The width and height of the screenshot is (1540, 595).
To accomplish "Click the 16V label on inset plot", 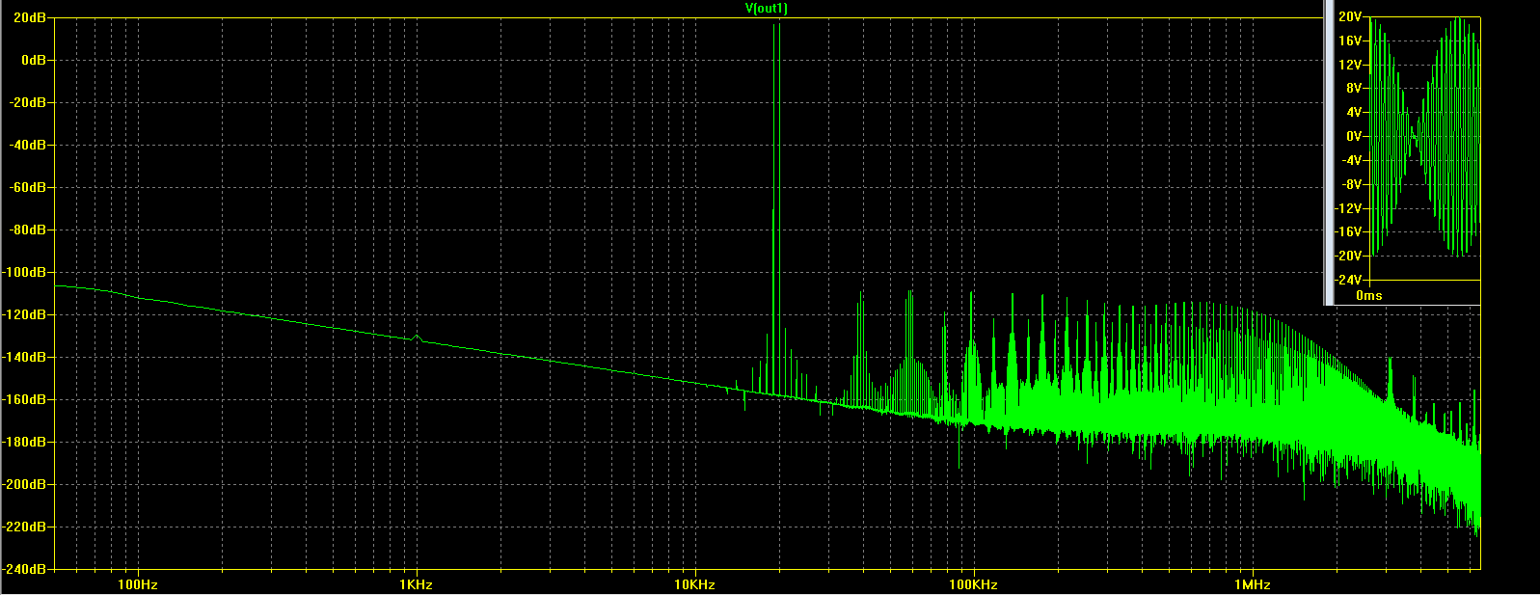I will click(1350, 41).
